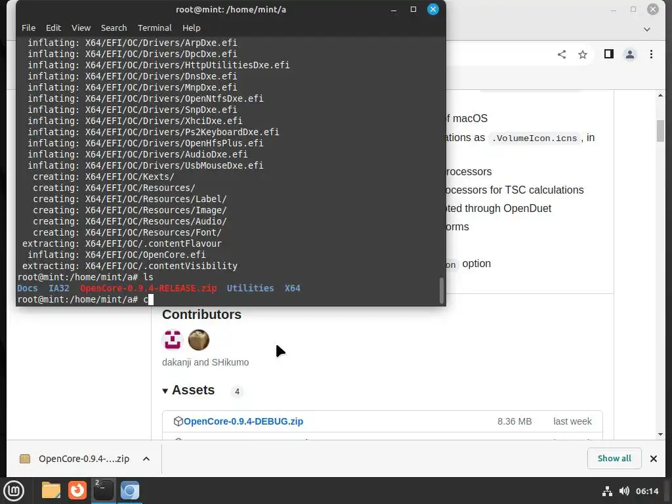The height and width of the screenshot is (504, 672).
Task: Click the browser share icon
Action: tap(562, 54)
